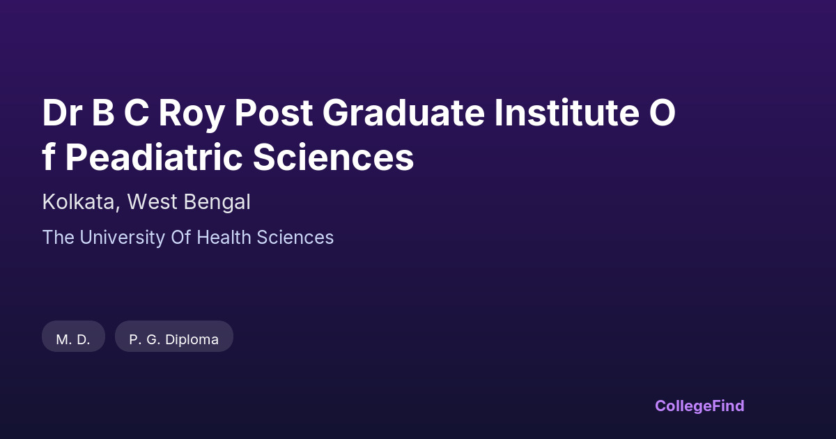Open the CollegeFind brand logo text
The width and height of the screenshot is (836, 439).
[x=699, y=406]
